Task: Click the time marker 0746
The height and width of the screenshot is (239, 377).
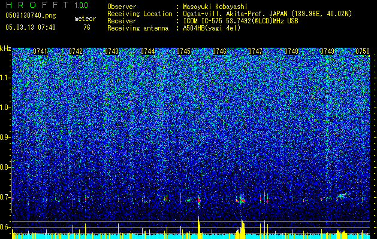Action: tap(219, 51)
